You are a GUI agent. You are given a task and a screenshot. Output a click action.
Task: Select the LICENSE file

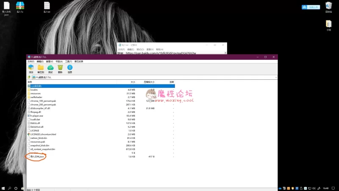pos(35,131)
